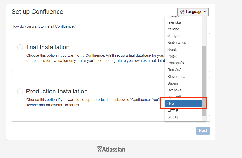Choose Svenska from the language list
242x158 pixels.
click(x=183, y=90)
